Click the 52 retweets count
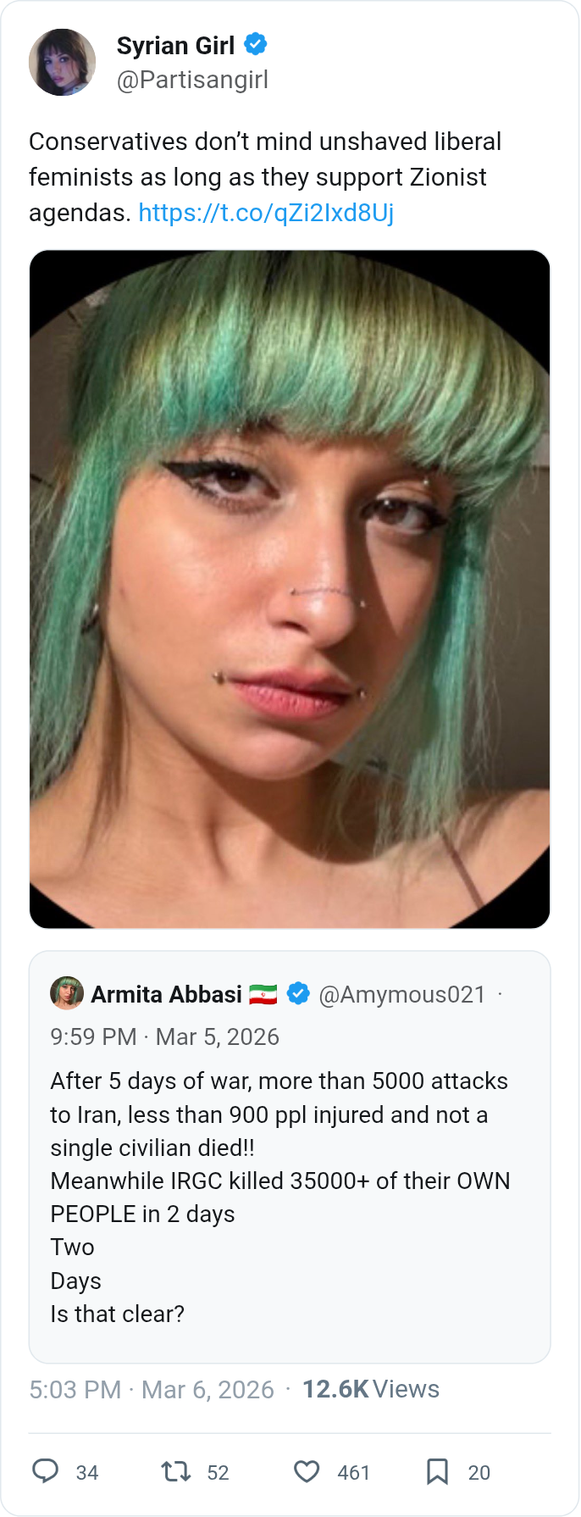581x1517 pixels. click(x=219, y=1473)
